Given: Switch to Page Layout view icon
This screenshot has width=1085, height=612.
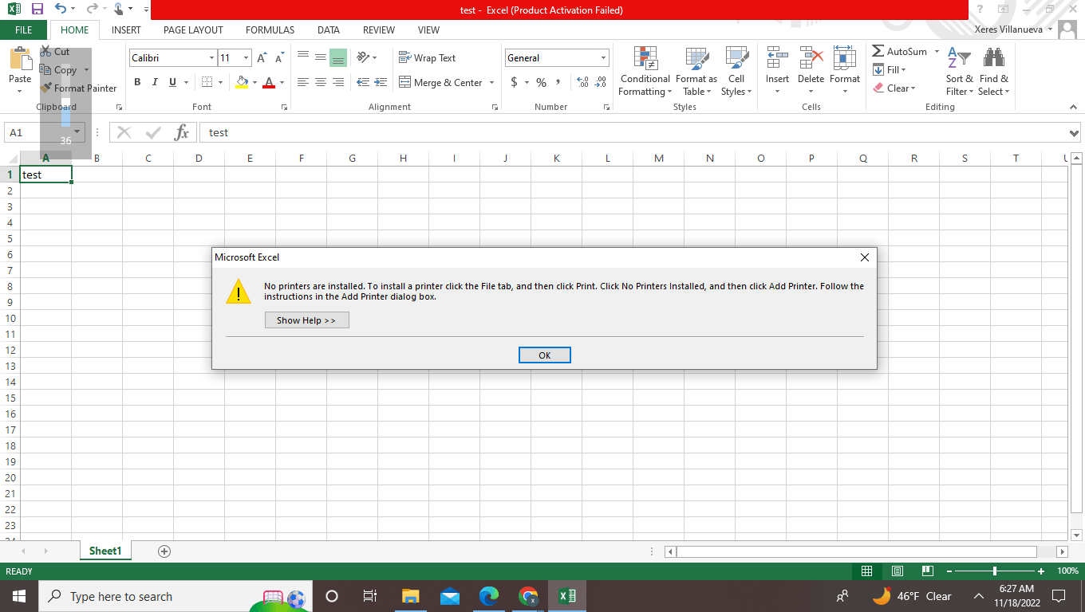Looking at the screenshot, I should tap(898, 571).
